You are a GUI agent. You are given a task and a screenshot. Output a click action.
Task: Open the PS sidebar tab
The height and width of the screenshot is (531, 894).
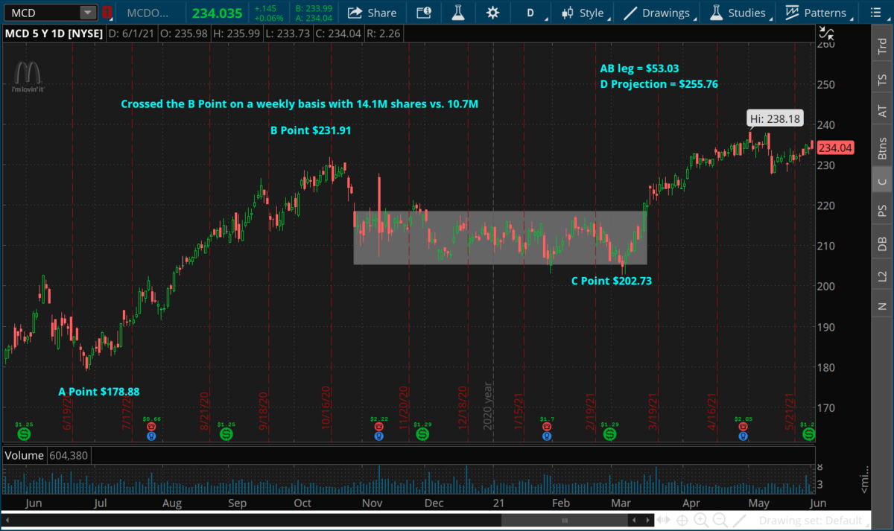[x=883, y=209]
